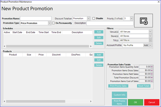Click the Print Promo Sales button
The height and width of the screenshot is (107, 161).
(x=118, y=86)
